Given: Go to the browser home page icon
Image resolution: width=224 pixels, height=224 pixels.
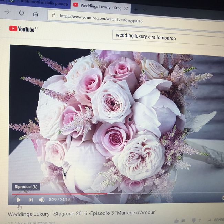Looking at the screenshot, I should coord(35,14).
